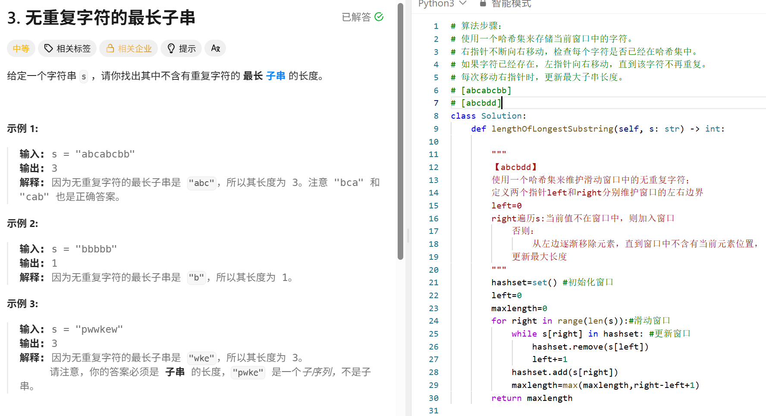This screenshot has width=766, height=416.
Task: Click the 示例 3 heading
Action: (x=22, y=304)
